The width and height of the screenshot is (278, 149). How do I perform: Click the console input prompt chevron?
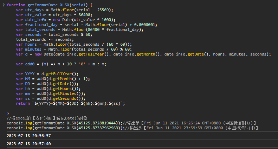4,5
